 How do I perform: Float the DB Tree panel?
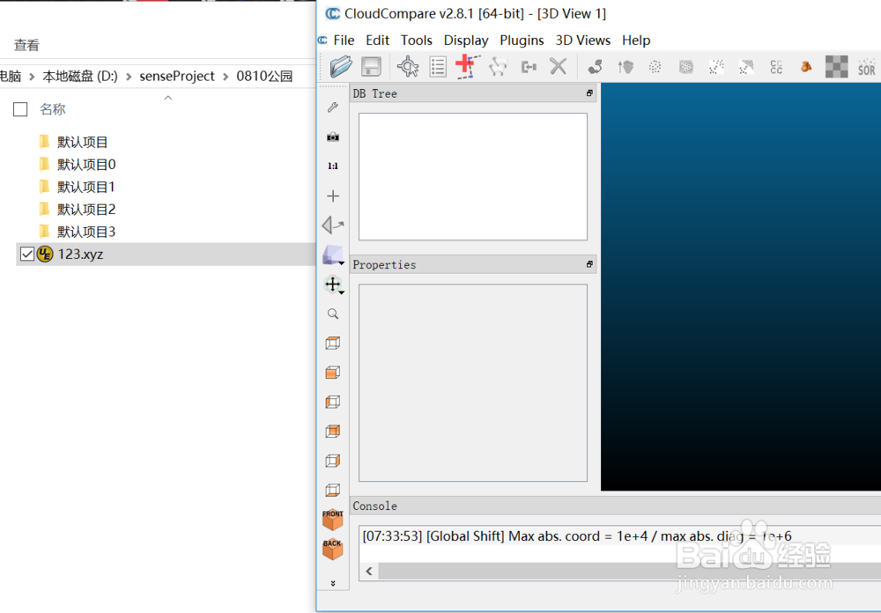tap(589, 93)
